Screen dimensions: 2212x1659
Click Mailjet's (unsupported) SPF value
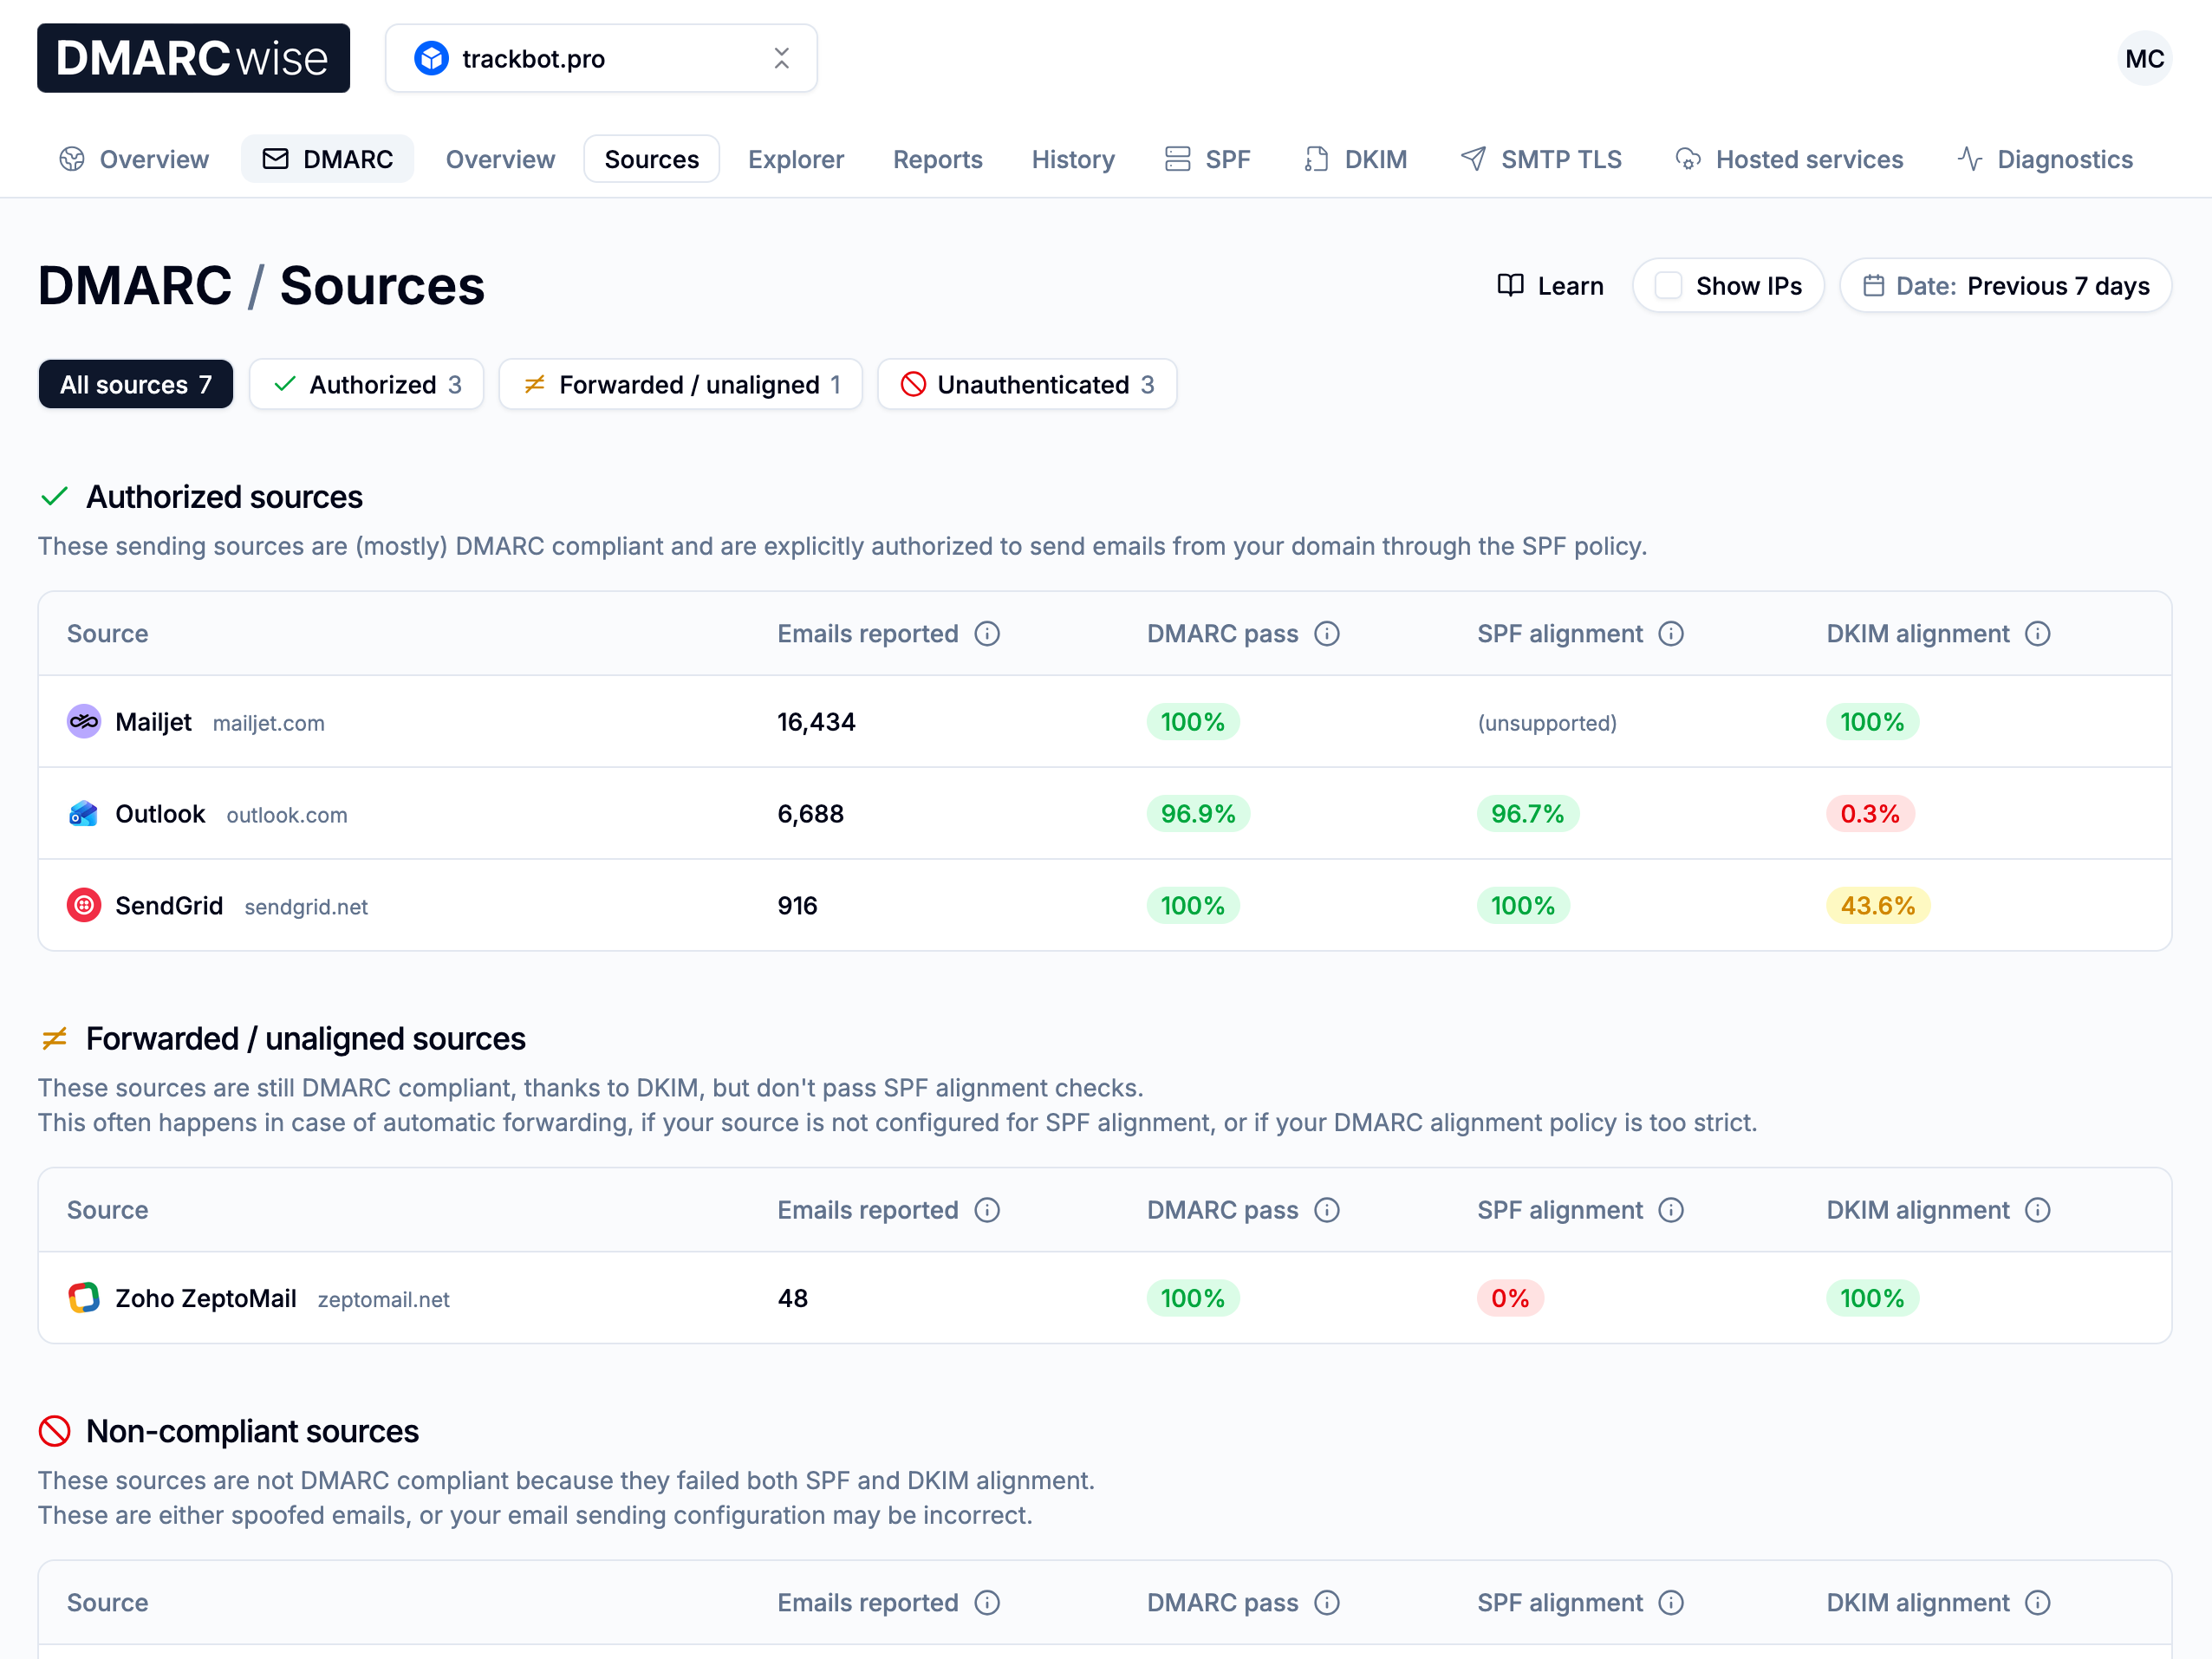tap(1547, 723)
